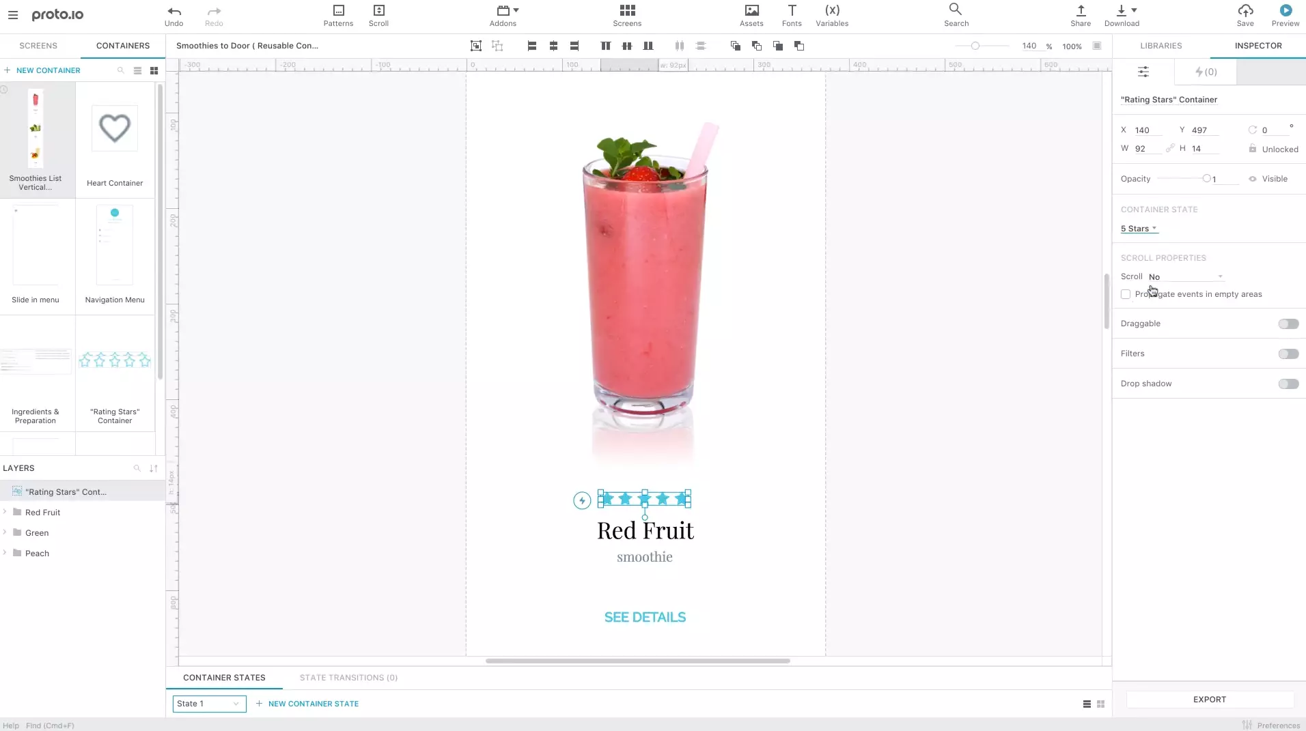
Task: Click SEE DETAILS text on canvas
Action: click(x=645, y=617)
